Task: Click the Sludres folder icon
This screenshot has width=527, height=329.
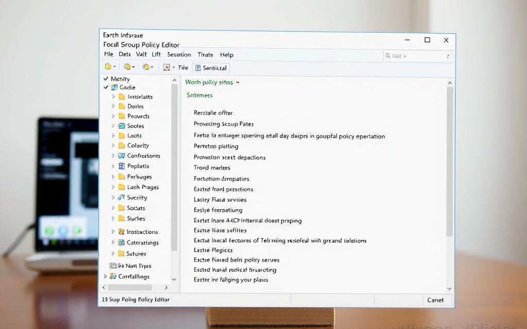Action: (121, 218)
